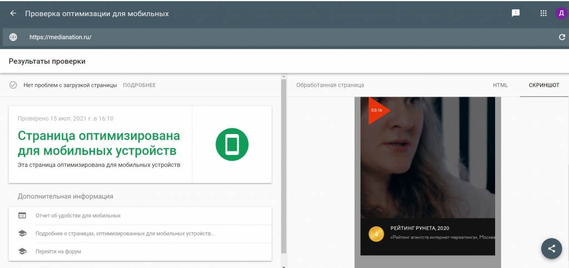Click the Проверено 15 июл. 2021 timestamp
569x268 pixels.
(66, 118)
